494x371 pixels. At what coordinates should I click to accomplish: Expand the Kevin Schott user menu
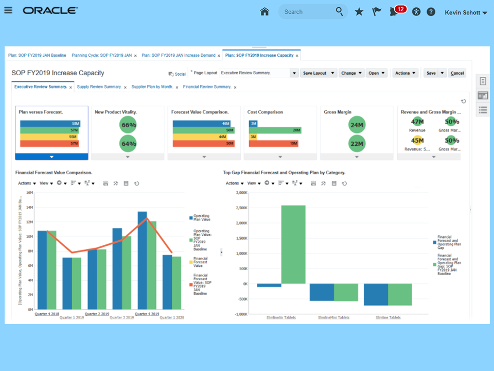[466, 12]
